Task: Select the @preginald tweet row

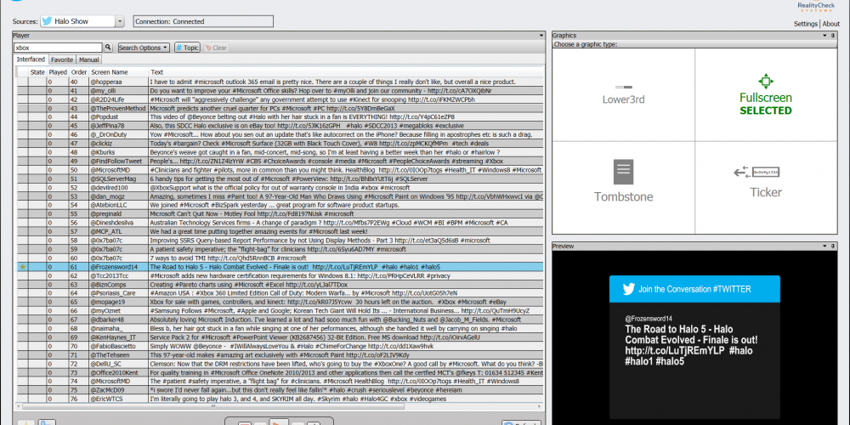Action: [x=280, y=213]
